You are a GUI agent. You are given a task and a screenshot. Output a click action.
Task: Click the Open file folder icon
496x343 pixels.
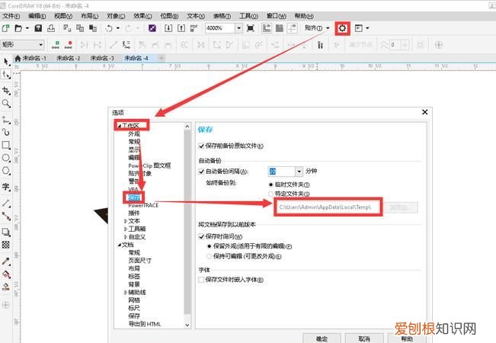[x=18, y=28]
